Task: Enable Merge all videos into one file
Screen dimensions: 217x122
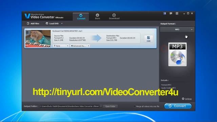Action: 134,106
